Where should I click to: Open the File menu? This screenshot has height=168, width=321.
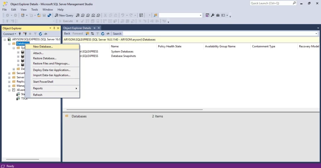4,10
